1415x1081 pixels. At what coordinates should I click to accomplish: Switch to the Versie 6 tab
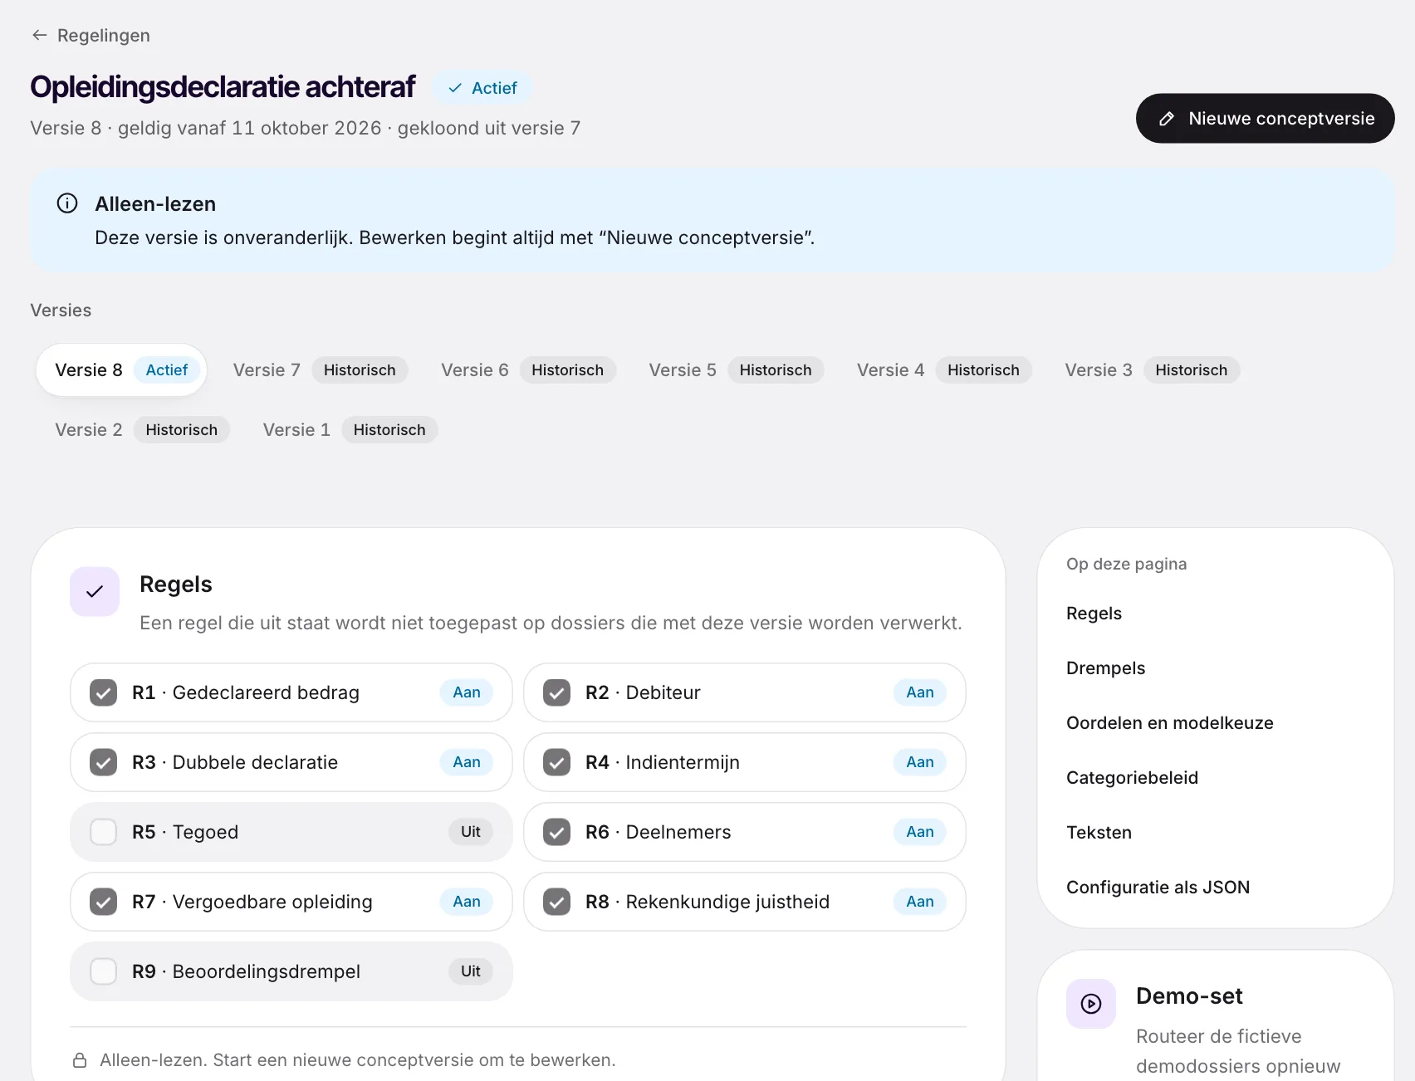click(x=527, y=370)
